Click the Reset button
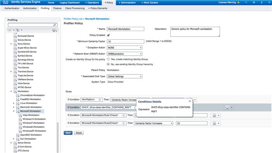Screen dimensions: 272x153 (79, 133)
